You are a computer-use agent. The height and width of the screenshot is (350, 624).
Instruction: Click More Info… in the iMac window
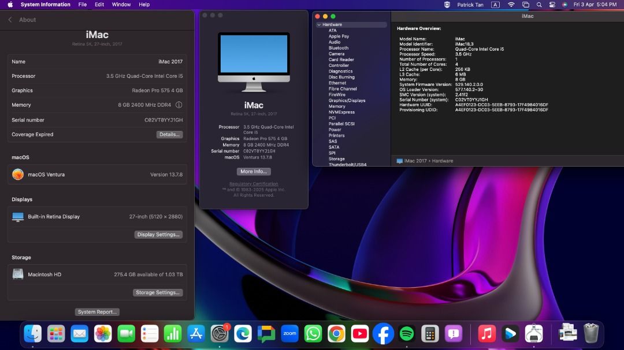coord(254,171)
